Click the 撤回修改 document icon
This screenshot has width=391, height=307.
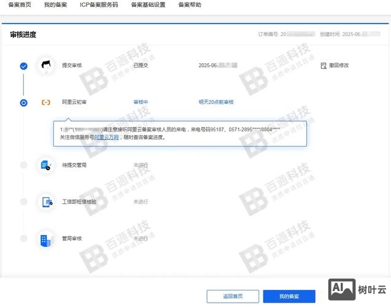click(323, 66)
